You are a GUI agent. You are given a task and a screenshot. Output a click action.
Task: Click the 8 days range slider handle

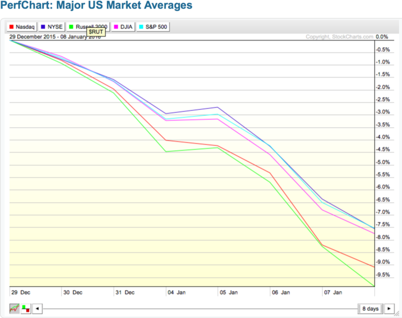click(371, 308)
